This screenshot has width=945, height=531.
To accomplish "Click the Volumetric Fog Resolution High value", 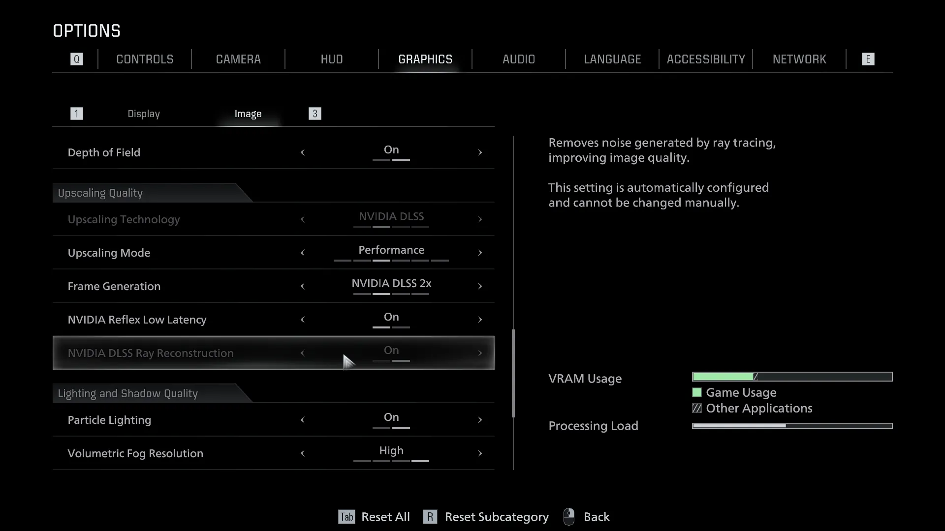I will click(391, 451).
